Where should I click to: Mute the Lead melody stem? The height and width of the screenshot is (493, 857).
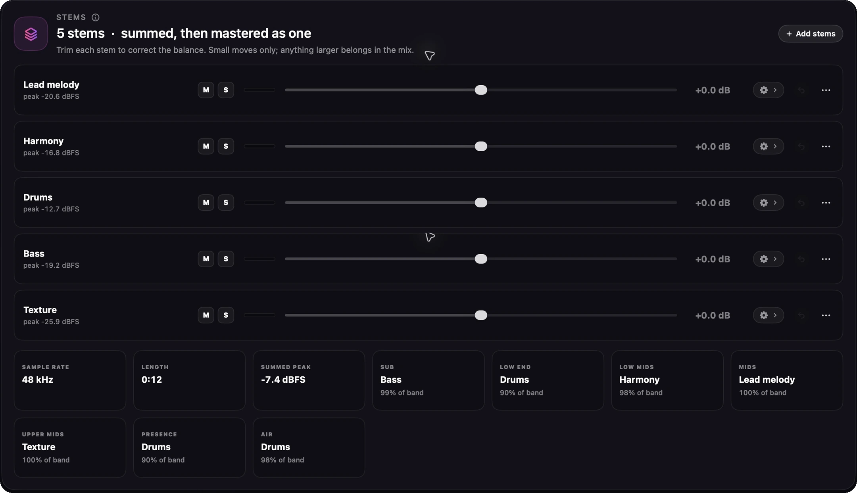pyautogui.click(x=206, y=90)
